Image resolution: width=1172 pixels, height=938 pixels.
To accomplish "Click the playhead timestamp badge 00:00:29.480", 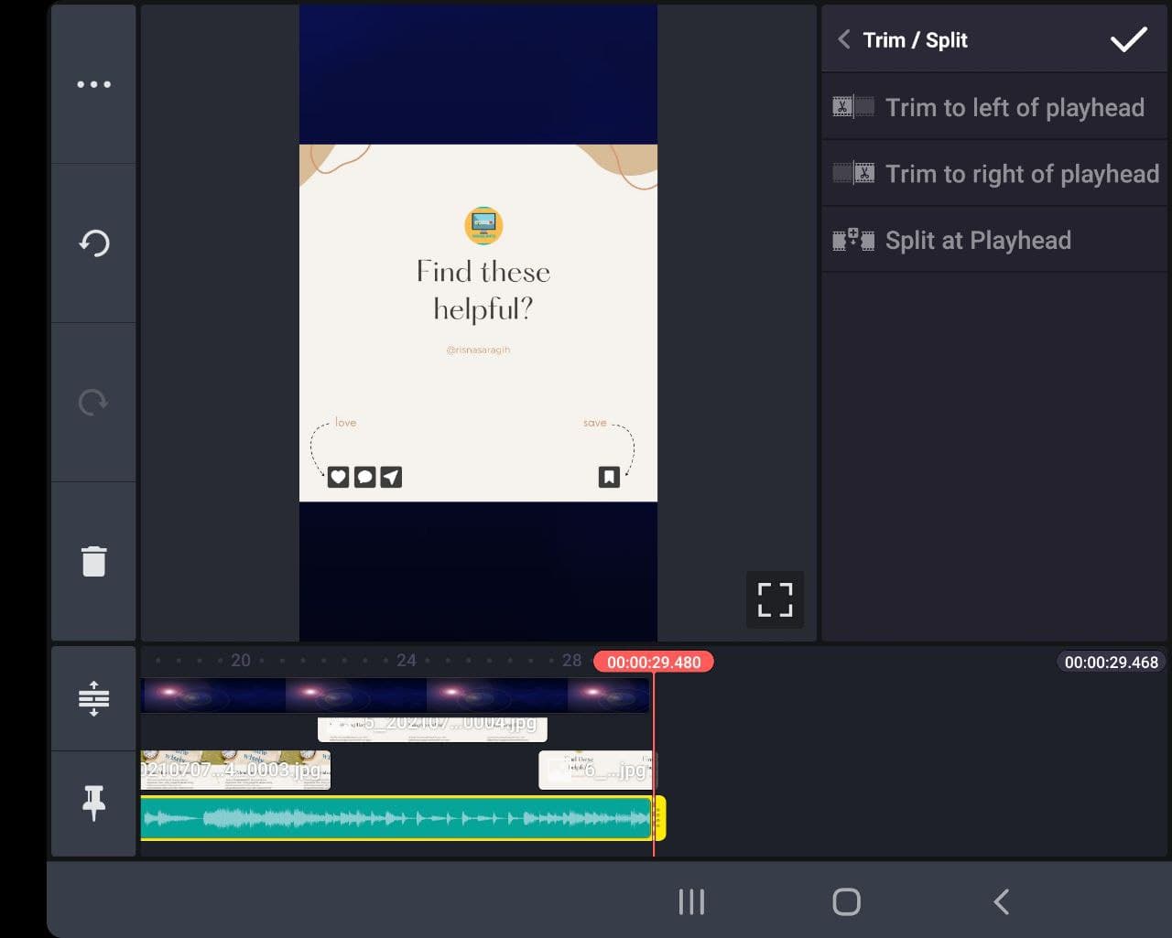I will pos(653,662).
